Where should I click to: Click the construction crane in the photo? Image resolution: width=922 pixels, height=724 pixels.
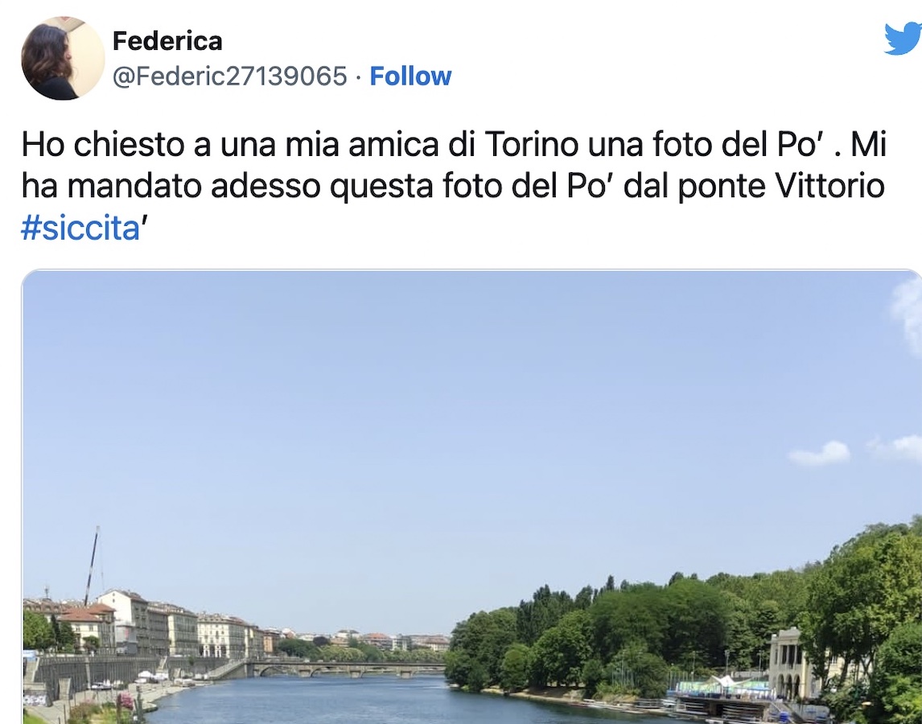93,565
